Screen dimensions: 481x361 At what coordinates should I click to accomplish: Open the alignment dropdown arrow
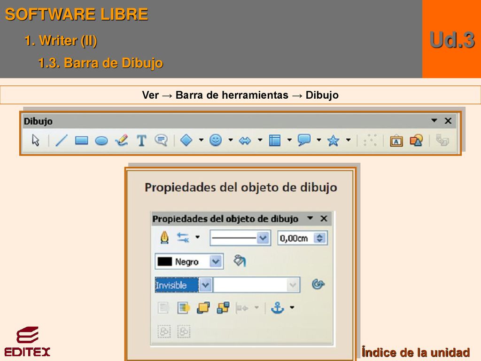[x=257, y=307]
